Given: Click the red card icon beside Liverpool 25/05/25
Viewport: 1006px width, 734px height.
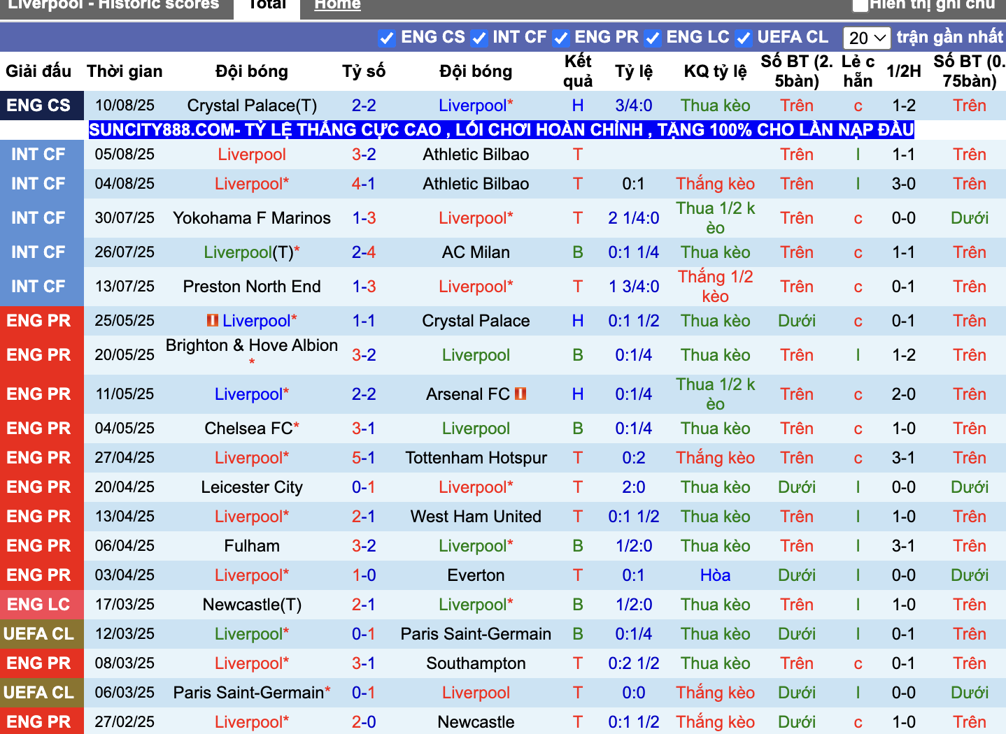Looking at the screenshot, I should click(213, 320).
